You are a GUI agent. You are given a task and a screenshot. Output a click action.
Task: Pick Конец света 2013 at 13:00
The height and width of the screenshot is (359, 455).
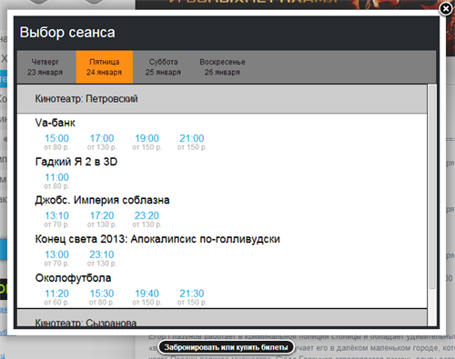click(56, 254)
